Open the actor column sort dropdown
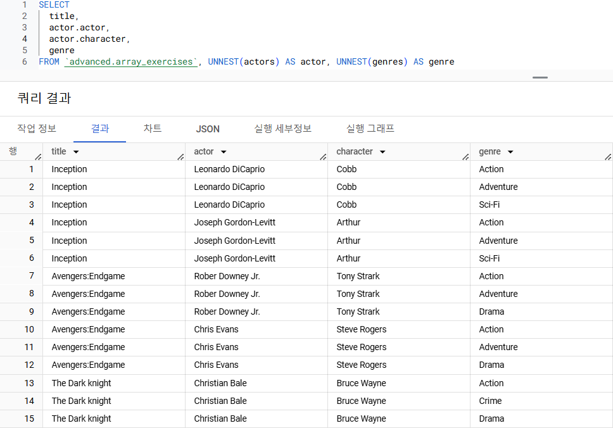613x428 pixels. pyautogui.click(x=224, y=152)
